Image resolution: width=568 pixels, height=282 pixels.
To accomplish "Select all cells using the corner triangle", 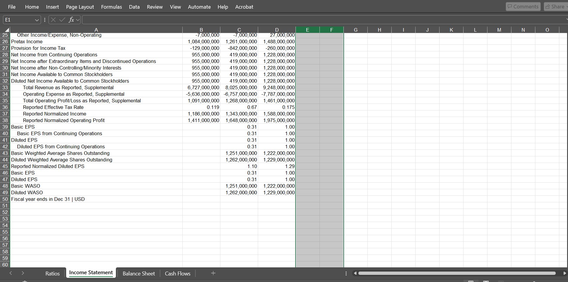I will [x=7, y=30].
